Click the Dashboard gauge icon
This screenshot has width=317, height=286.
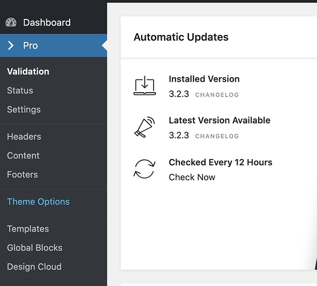(x=11, y=22)
